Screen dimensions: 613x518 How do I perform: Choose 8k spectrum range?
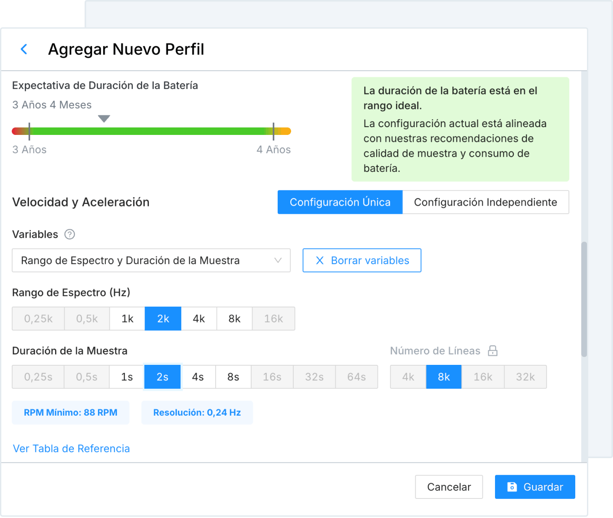pos(234,319)
